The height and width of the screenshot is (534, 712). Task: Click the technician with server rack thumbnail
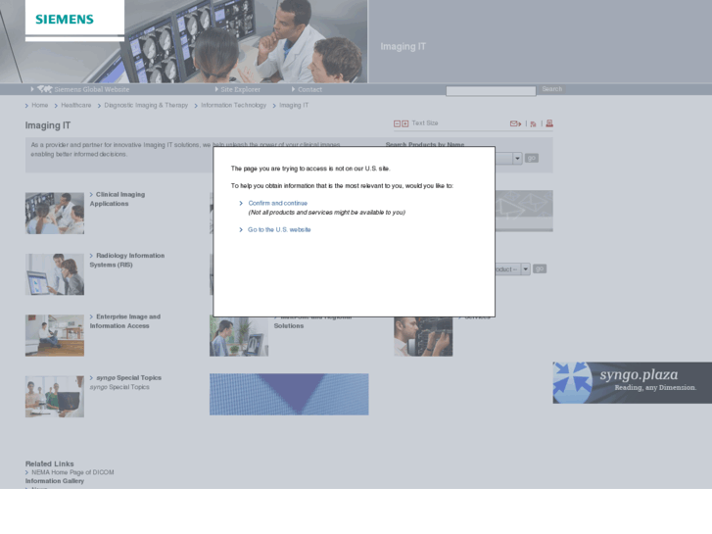423,336
